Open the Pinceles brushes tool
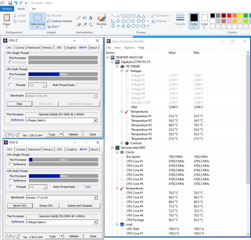This screenshot has width=251, height=240. [x=102, y=20]
